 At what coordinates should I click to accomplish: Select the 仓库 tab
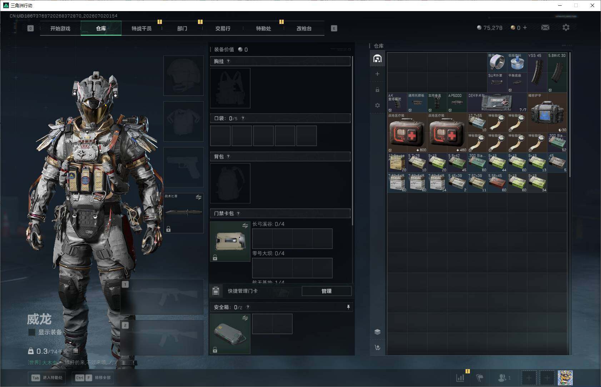pos(101,28)
